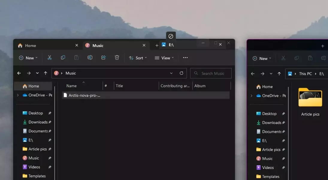Screen dimensions: 328x180
Task: Go up one level from Music folder
Action: click(x=46, y=73)
